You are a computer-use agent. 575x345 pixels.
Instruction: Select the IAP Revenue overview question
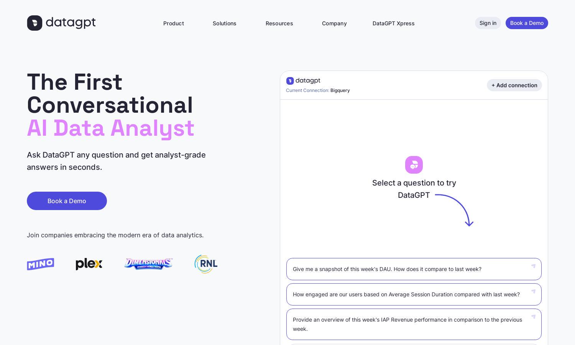414,324
